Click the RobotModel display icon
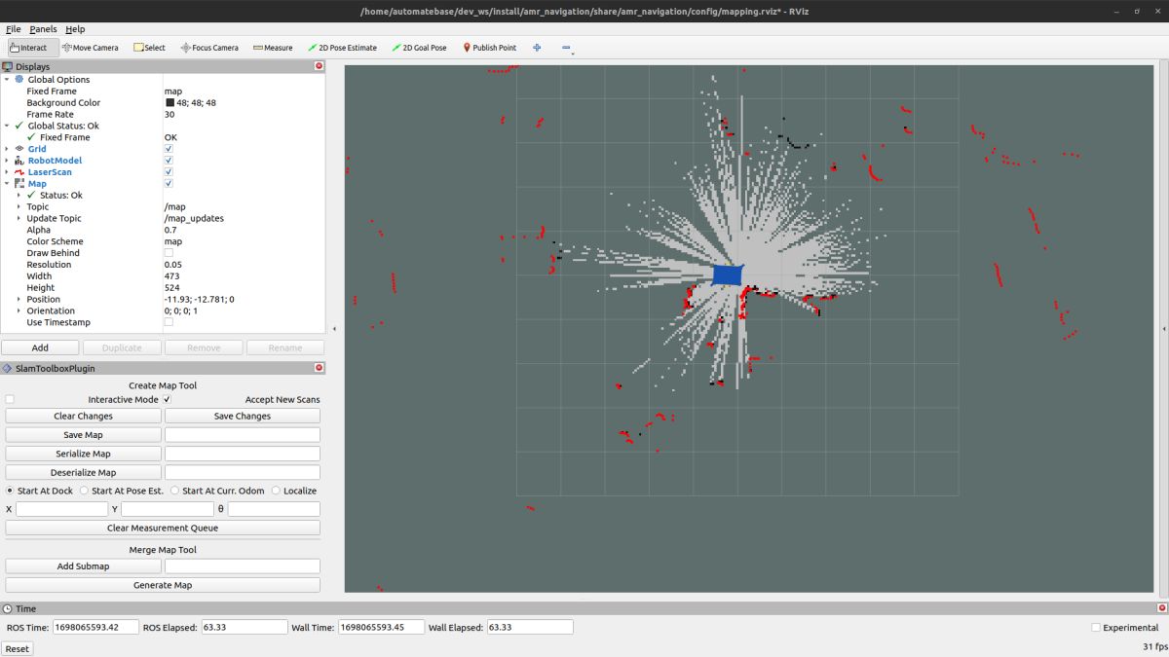 (x=19, y=161)
